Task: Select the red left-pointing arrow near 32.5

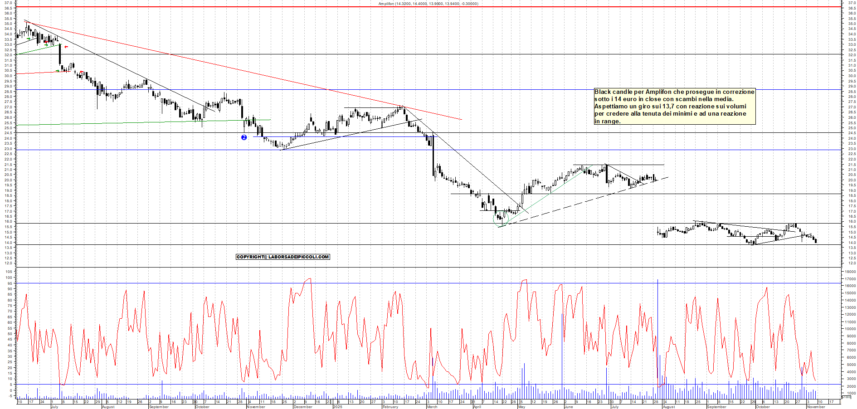Action: point(66,47)
